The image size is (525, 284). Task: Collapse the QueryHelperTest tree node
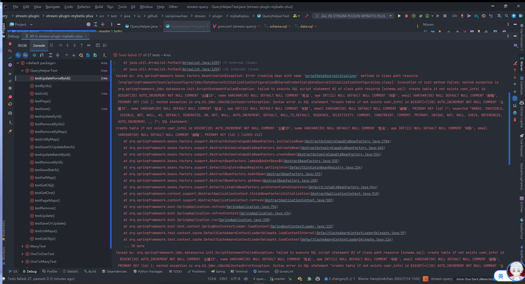click(x=22, y=71)
